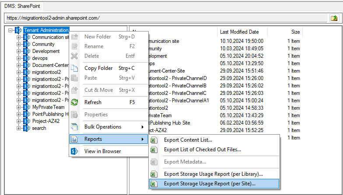This screenshot has height=195, width=343.
Task: Click the SharePoint icon next to Community
Action: tap(27, 44)
